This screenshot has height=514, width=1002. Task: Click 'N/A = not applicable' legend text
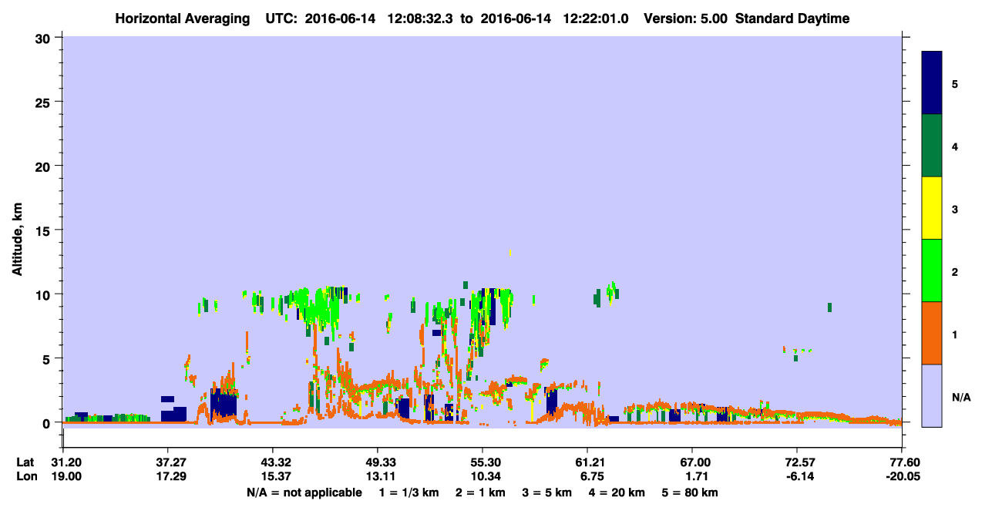click(304, 492)
